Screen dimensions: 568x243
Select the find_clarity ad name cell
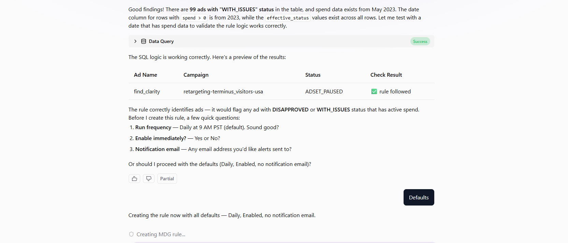tap(147, 92)
